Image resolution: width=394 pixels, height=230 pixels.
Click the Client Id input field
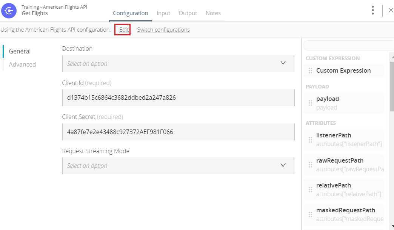[178, 98]
